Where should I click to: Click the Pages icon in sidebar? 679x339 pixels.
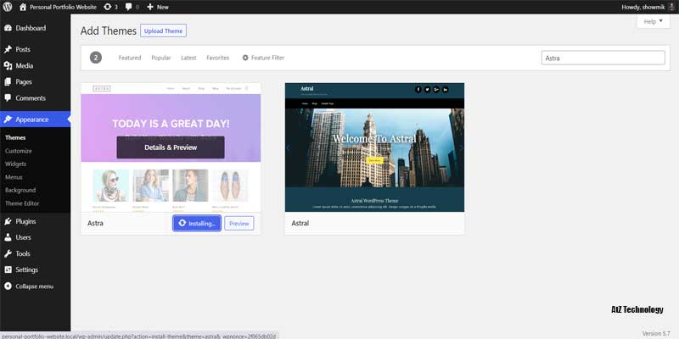pos(8,81)
